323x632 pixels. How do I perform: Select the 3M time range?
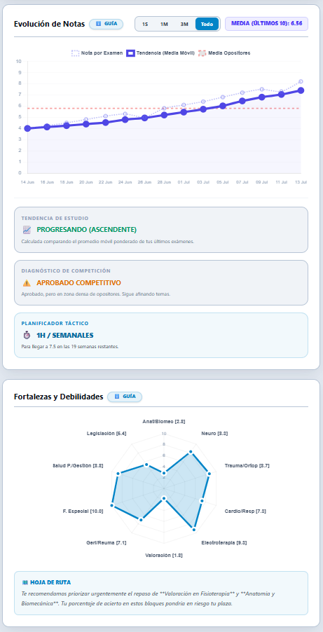pyautogui.click(x=184, y=25)
